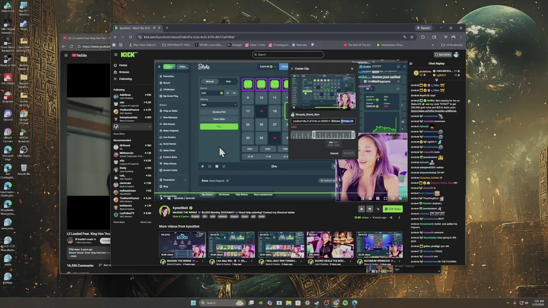
Task: Open Recycle Bin on the desktop
Action: tap(24, 169)
